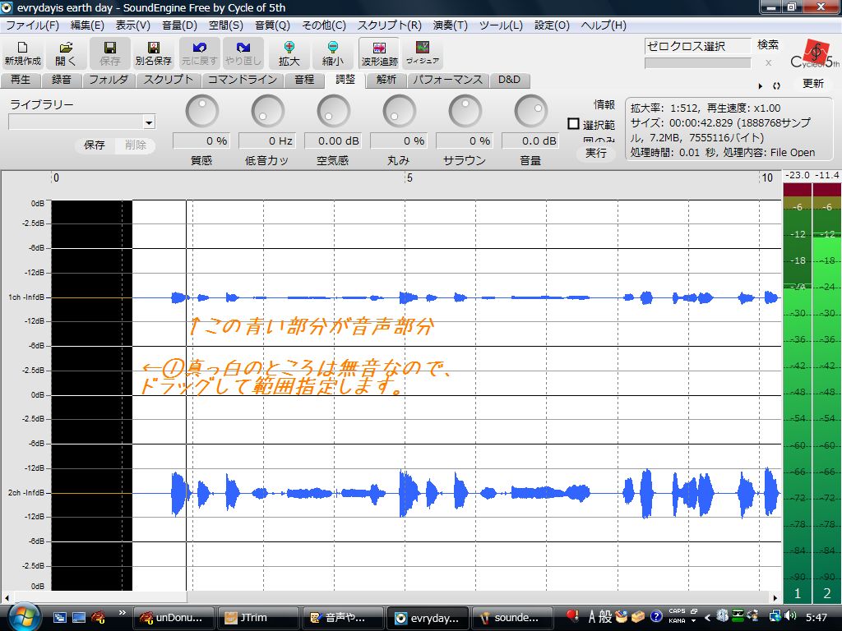Click the small play arrow near 更新
The width and height of the screenshot is (842, 631).
tap(761, 85)
